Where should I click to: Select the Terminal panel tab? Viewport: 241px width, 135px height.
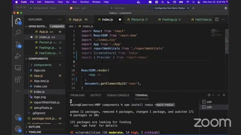tap(142, 95)
